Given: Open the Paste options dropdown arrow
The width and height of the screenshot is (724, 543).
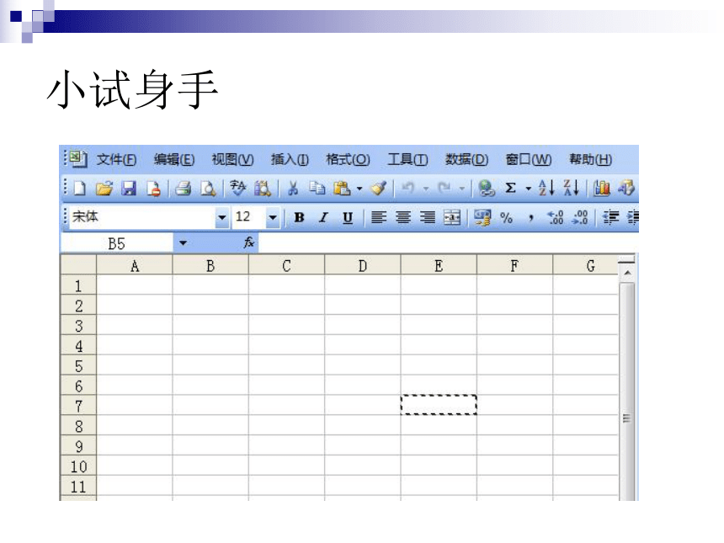Looking at the screenshot, I should pos(359,189).
